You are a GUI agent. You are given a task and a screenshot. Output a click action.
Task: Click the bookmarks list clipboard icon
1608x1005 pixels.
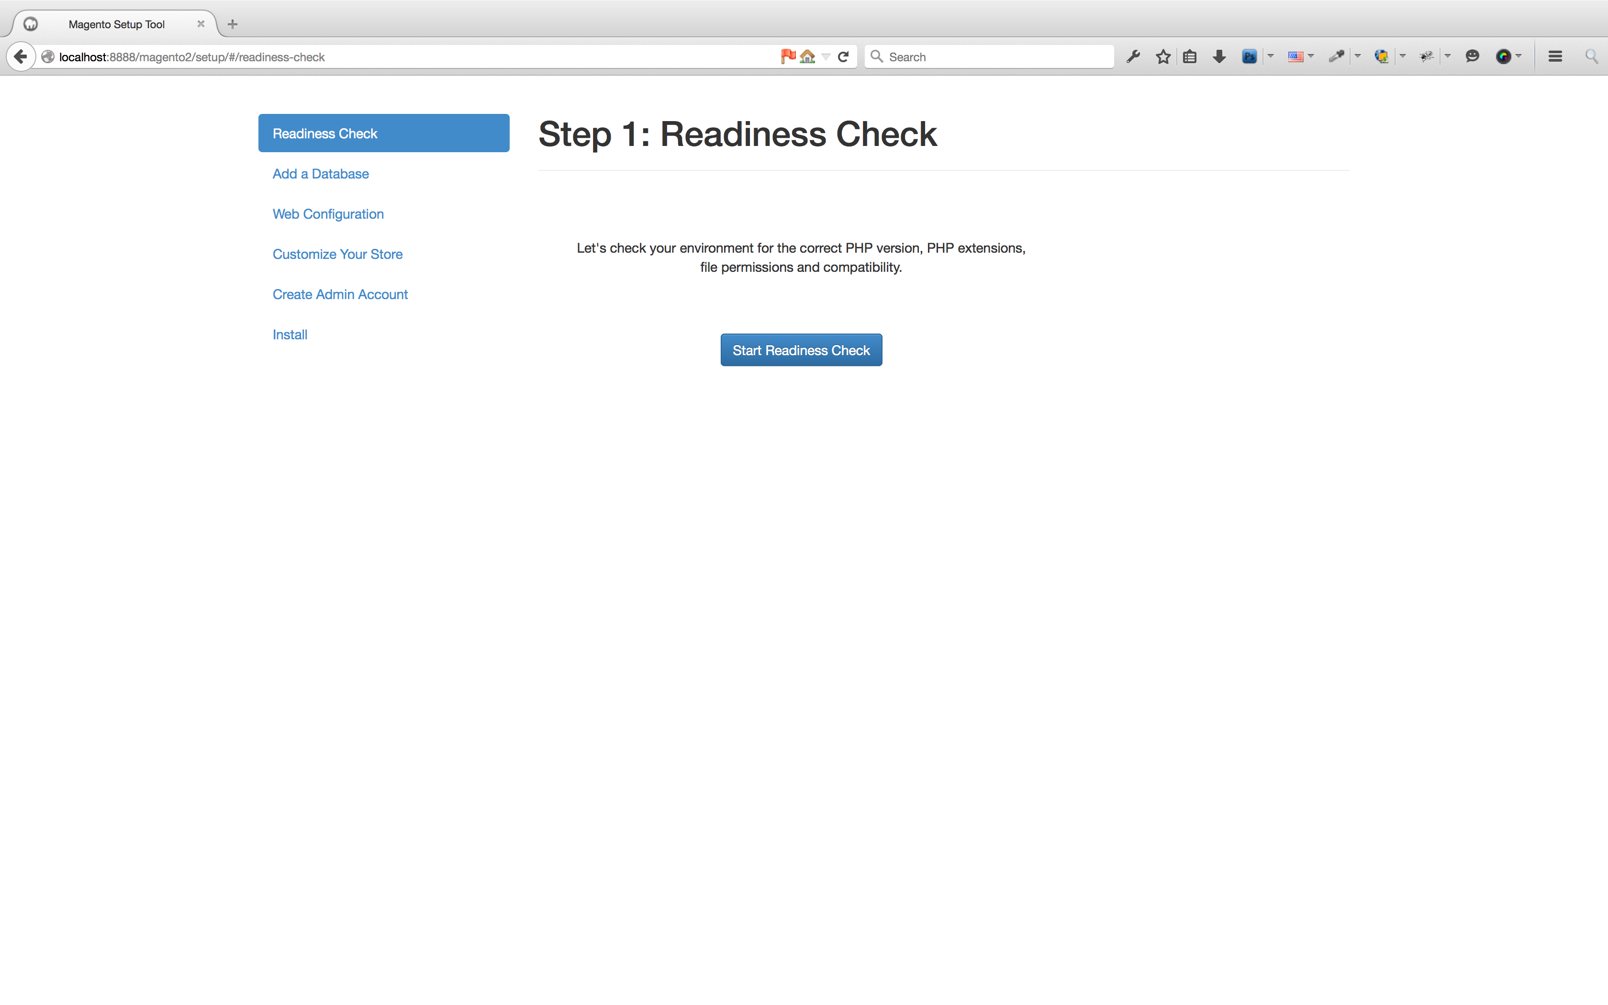point(1189,56)
